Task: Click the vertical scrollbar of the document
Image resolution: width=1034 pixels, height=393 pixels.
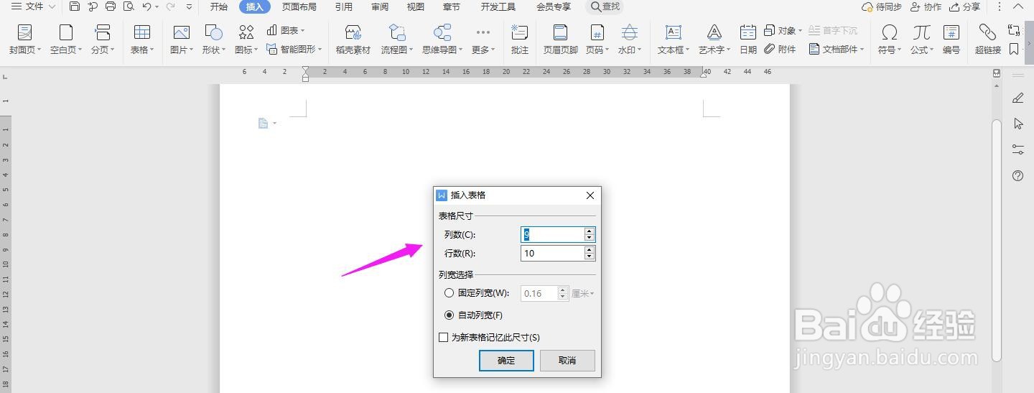Action: [x=996, y=241]
